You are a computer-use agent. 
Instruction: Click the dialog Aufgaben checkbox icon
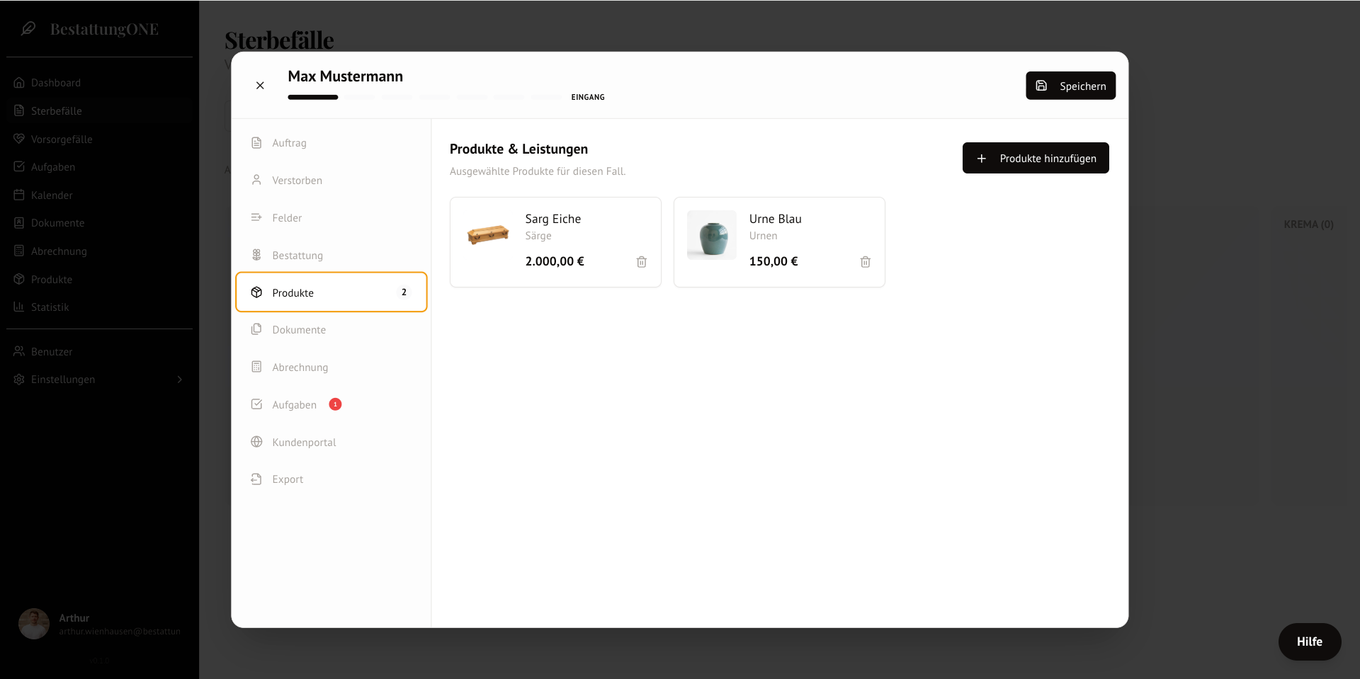256,404
